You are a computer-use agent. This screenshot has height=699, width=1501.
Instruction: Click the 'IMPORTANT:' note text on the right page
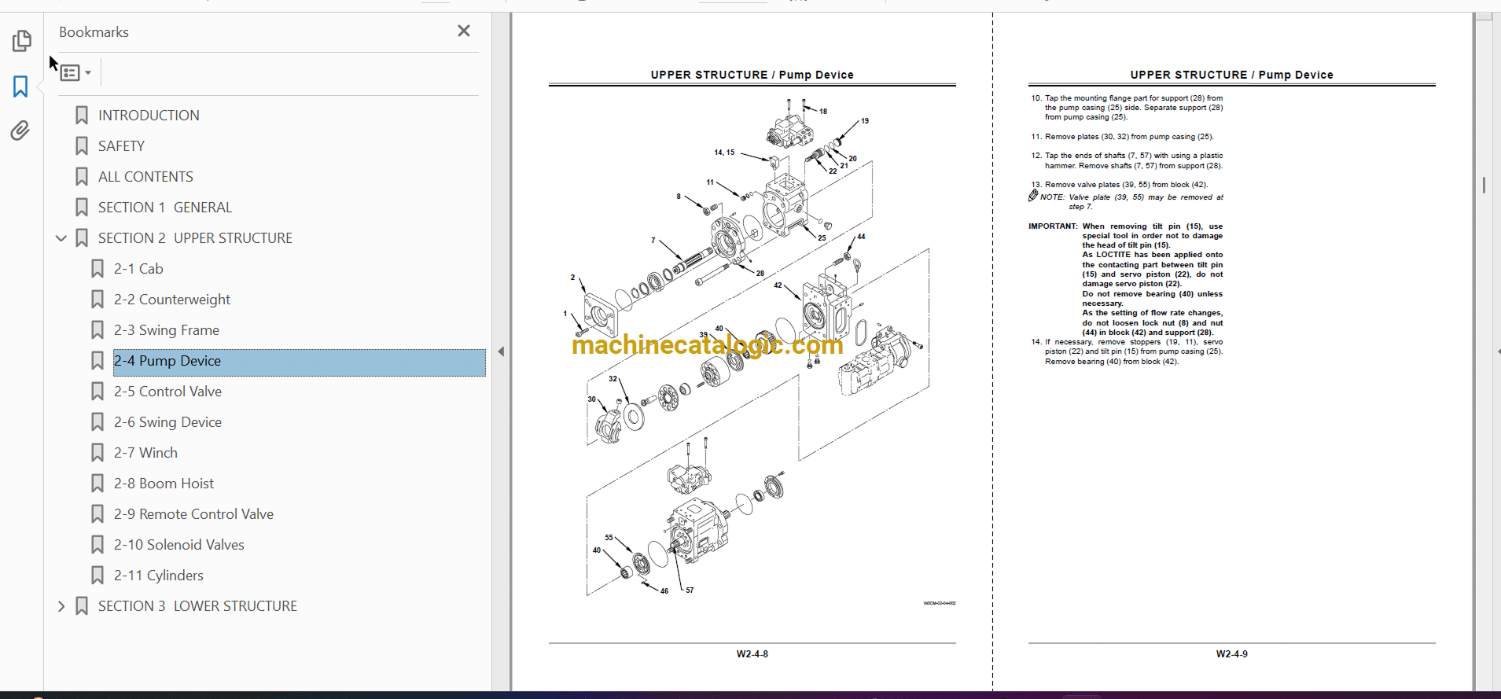[1125, 279]
